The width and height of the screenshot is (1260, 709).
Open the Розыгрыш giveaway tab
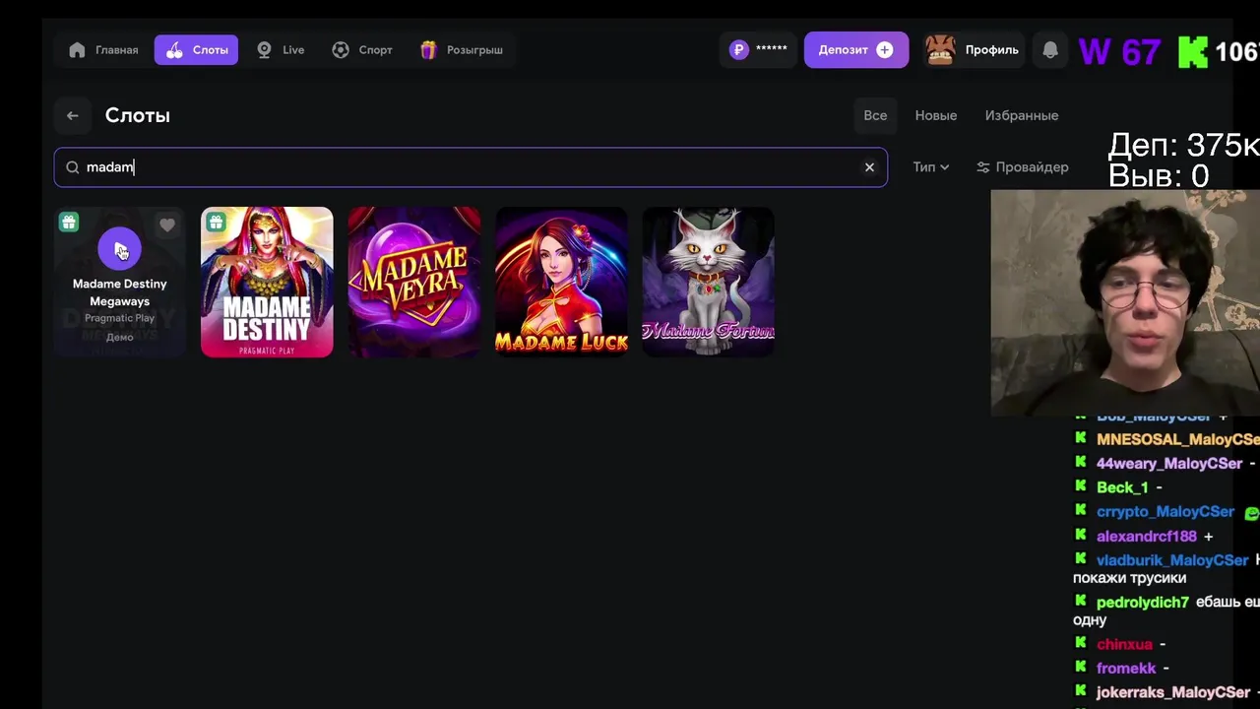pos(462,50)
